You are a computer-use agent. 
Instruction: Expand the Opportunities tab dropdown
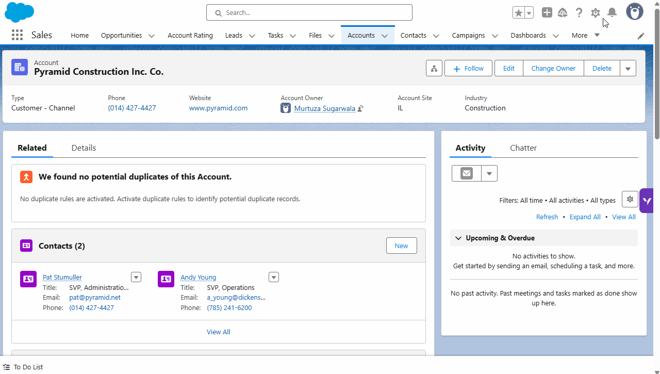pos(152,36)
